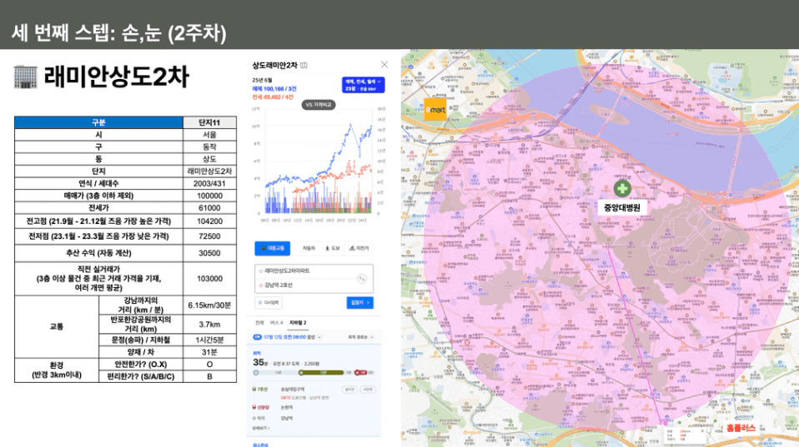Viewport: 799px width, 447px height.
Task: Open the 매매, 전세, 월세 type dropdown
Action: (364, 85)
